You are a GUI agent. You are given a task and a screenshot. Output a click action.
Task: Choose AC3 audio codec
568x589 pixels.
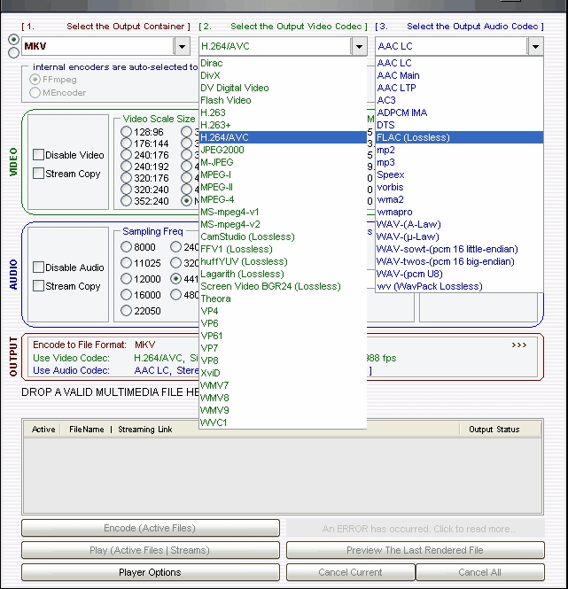[459, 100]
